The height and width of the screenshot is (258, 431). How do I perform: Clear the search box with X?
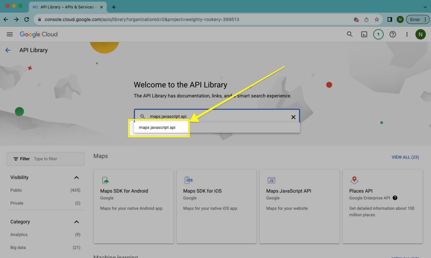coord(293,117)
